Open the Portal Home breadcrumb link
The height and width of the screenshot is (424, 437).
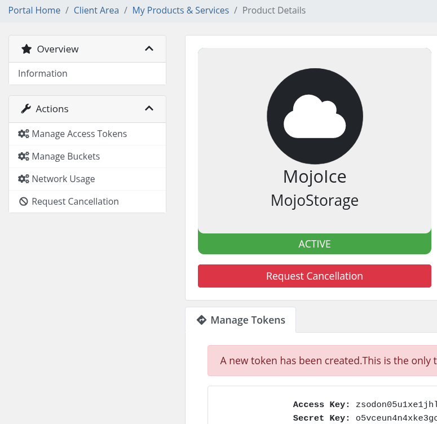click(34, 10)
